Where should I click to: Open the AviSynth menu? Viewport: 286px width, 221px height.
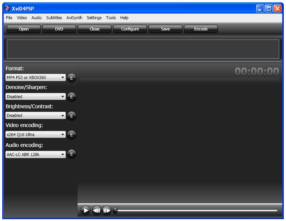coord(74,18)
